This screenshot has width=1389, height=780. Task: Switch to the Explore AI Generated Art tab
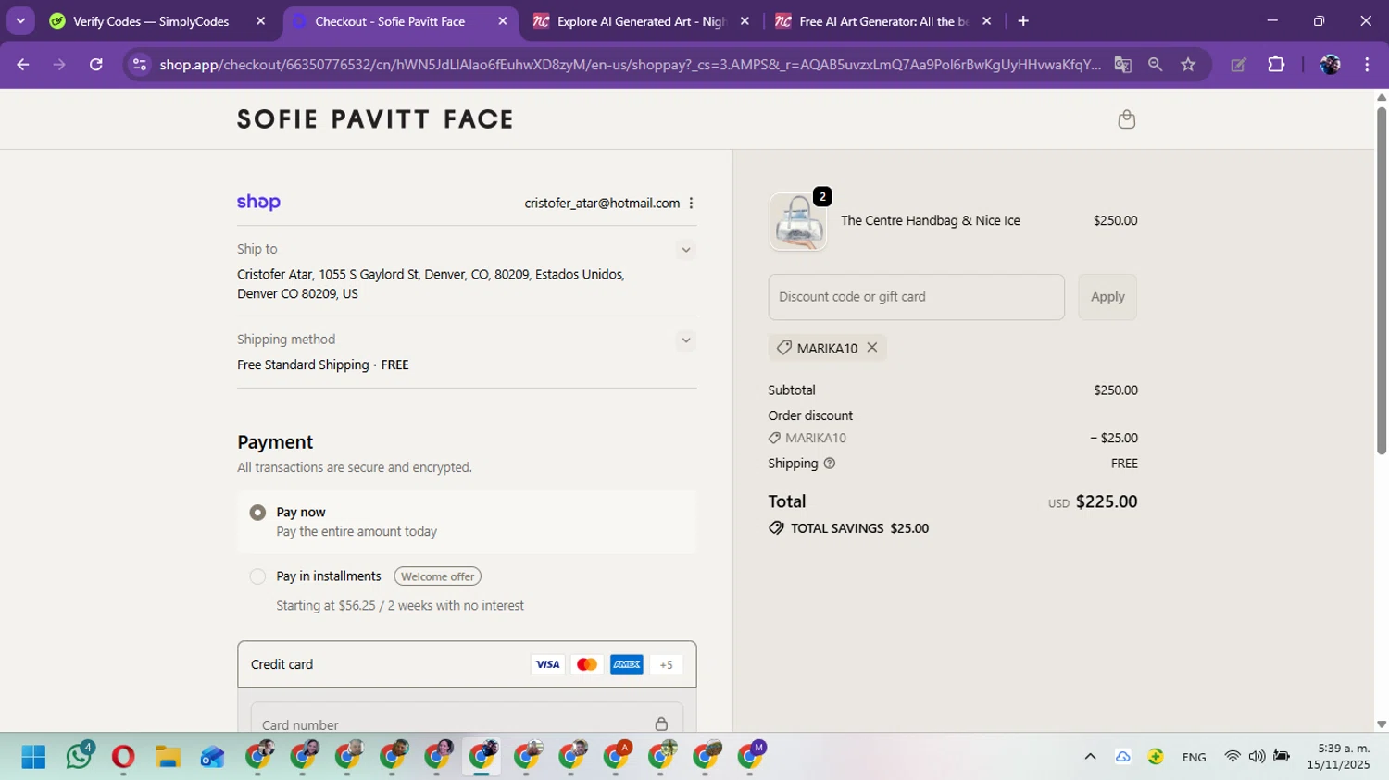pyautogui.click(x=642, y=20)
